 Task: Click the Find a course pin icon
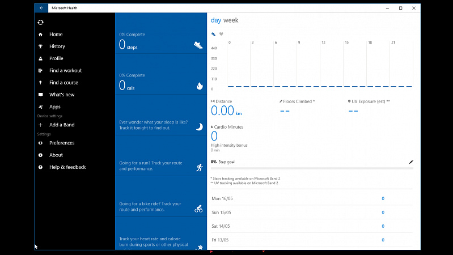[40, 83]
